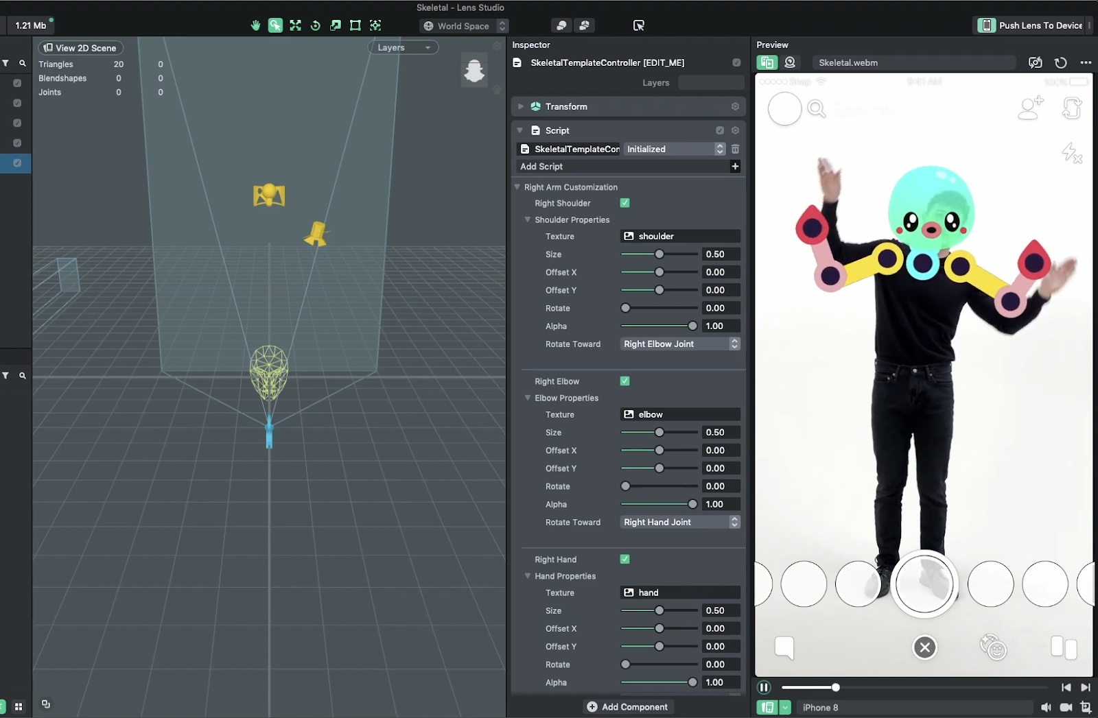Image resolution: width=1098 pixels, height=718 pixels.
Task: Disable the Right Elbow checkbox
Action: point(625,381)
